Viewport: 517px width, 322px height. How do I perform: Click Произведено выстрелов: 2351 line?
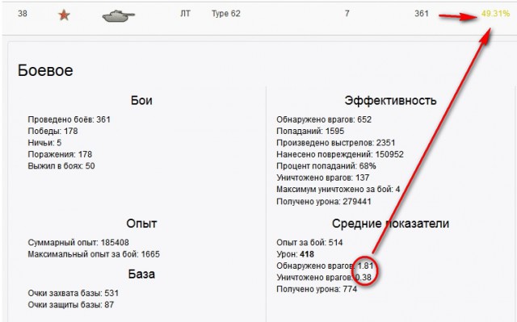click(336, 143)
